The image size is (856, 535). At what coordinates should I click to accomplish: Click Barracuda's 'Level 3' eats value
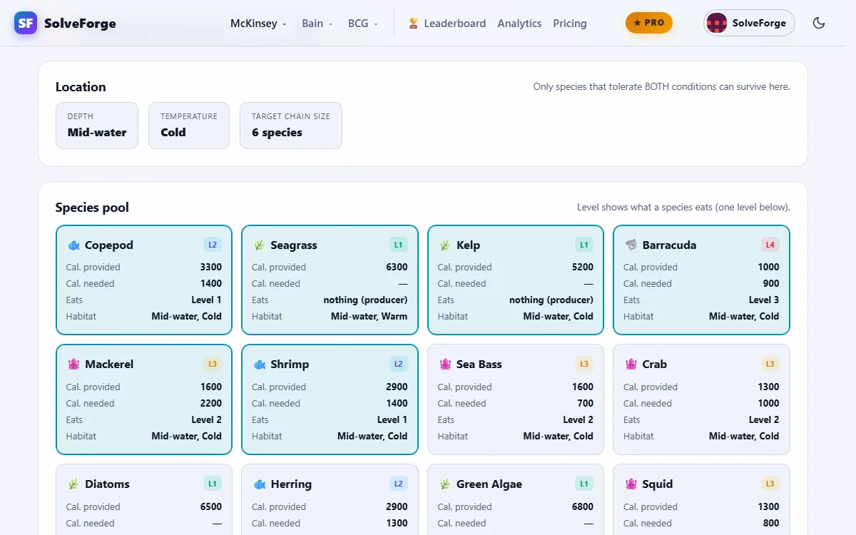764,300
